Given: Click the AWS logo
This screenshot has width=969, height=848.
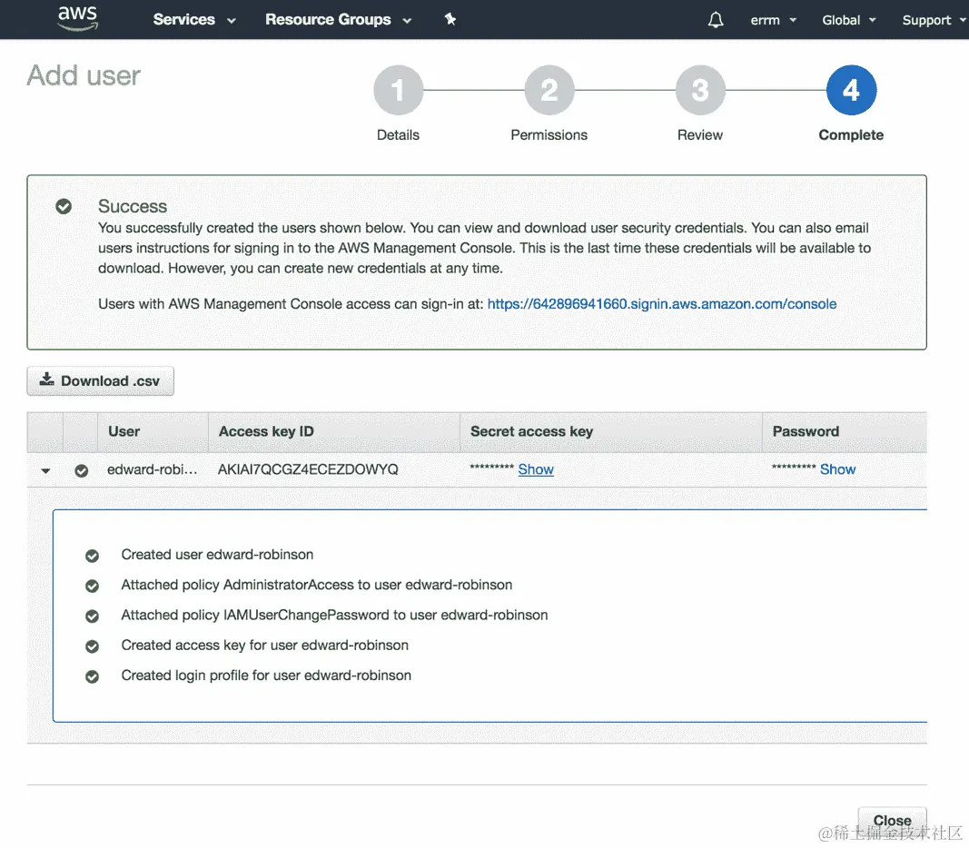Looking at the screenshot, I should tap(78, 18).
